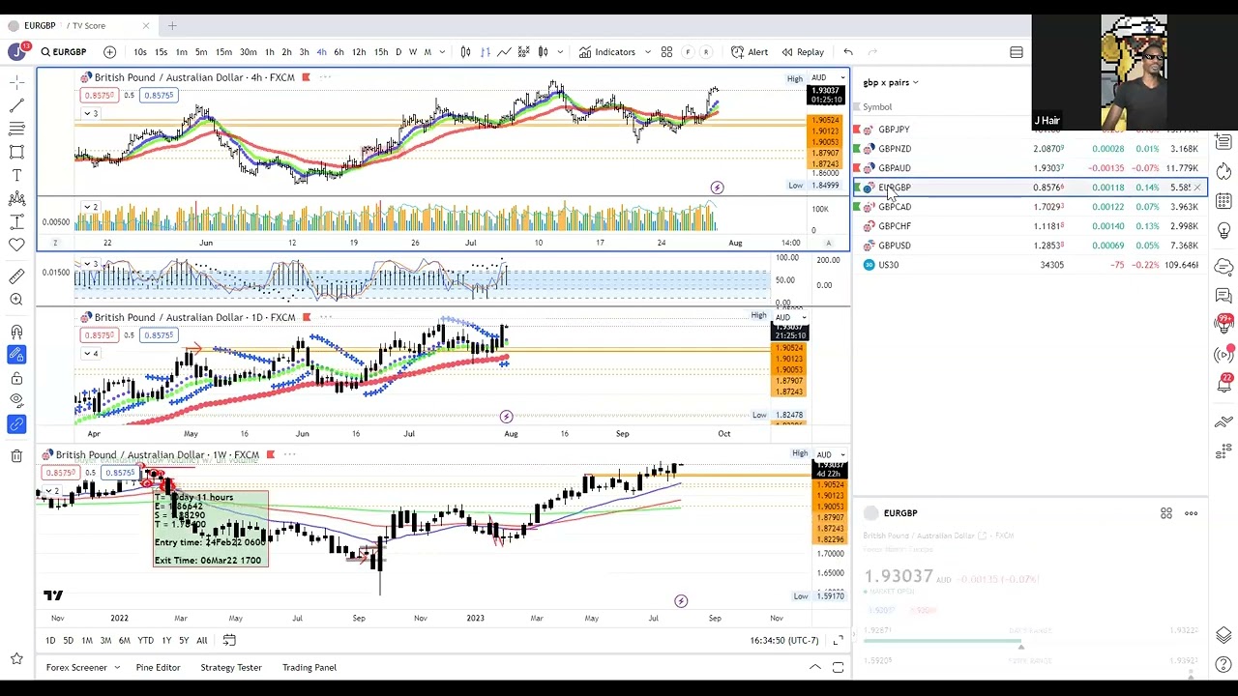The image size is (1238, 696).
Task: Create an Alert
Action: click(x=750, y=52)
